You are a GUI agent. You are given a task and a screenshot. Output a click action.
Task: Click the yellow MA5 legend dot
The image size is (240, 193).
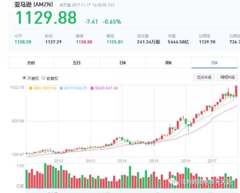click(x=31, y=88)
